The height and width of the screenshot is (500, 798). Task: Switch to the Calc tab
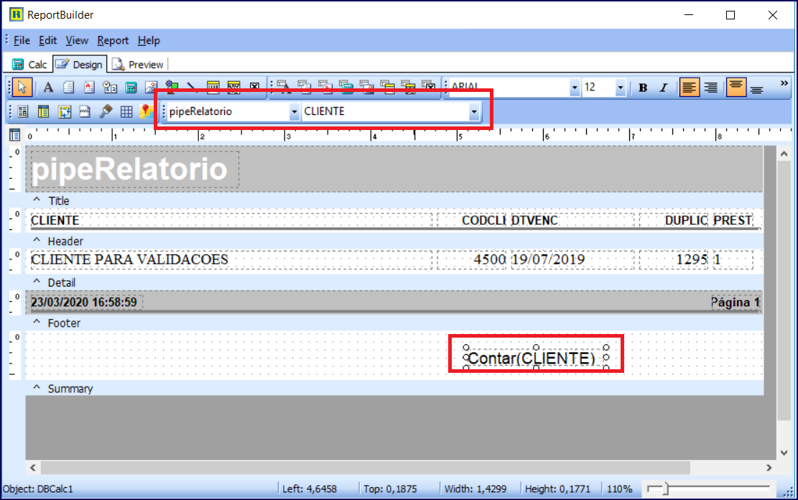point(29,64)
